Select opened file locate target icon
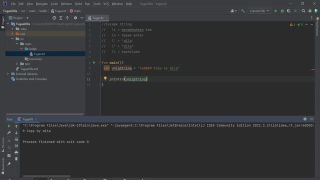Screen dimensions: 320x180 [x=54, y=18]
